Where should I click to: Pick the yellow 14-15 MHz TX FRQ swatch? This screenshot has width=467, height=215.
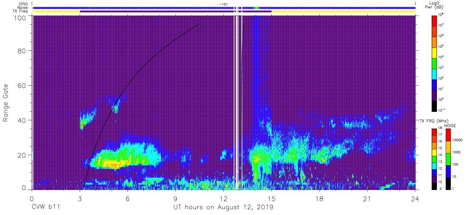pyautogui.click(x=434, y=152)
